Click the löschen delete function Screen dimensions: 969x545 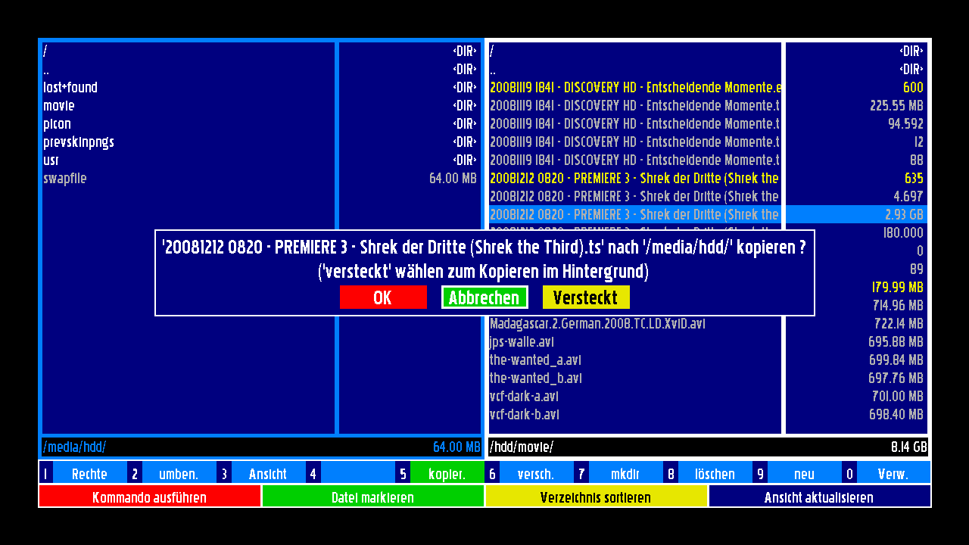coord(715,475)
